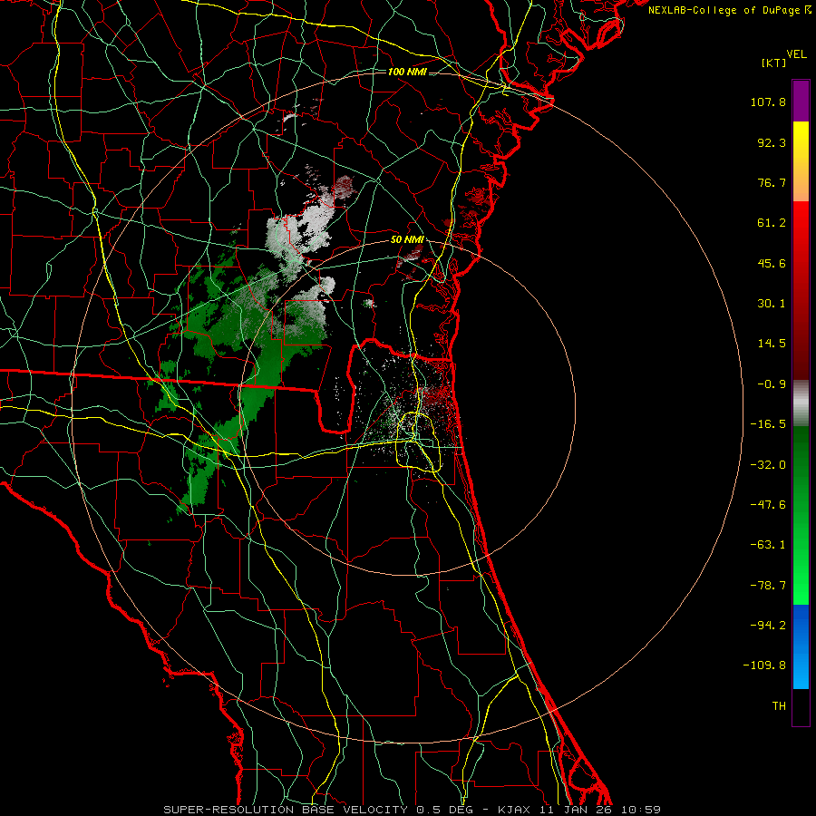Click the 50 NMI range ring label
Image resolution: width=816 pixels, height=816 pixels.
tap(407, 239)
